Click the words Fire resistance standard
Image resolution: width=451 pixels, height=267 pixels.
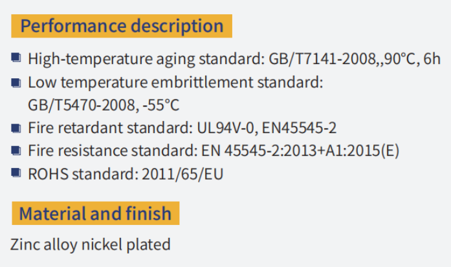pos(113,151)
